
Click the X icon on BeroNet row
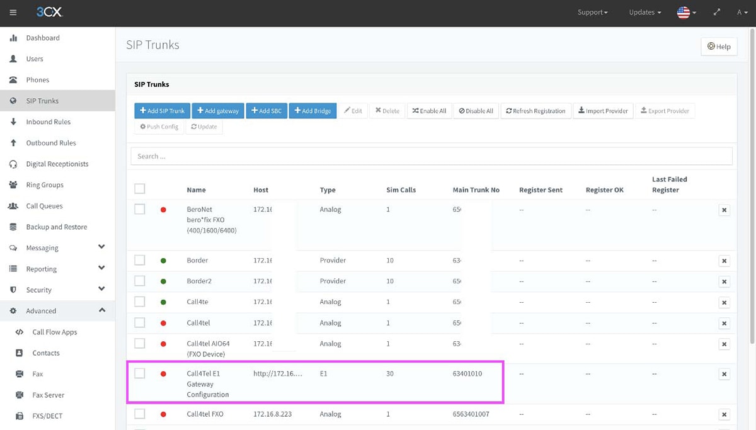tap(724, 210)
